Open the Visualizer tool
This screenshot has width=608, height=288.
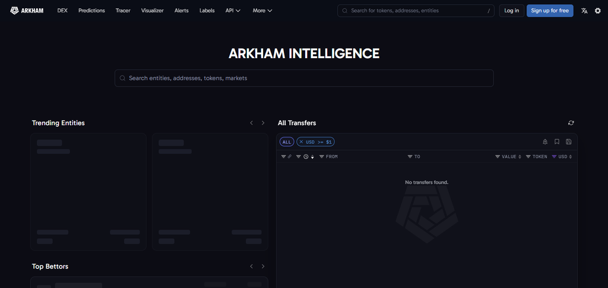(153, 11)
